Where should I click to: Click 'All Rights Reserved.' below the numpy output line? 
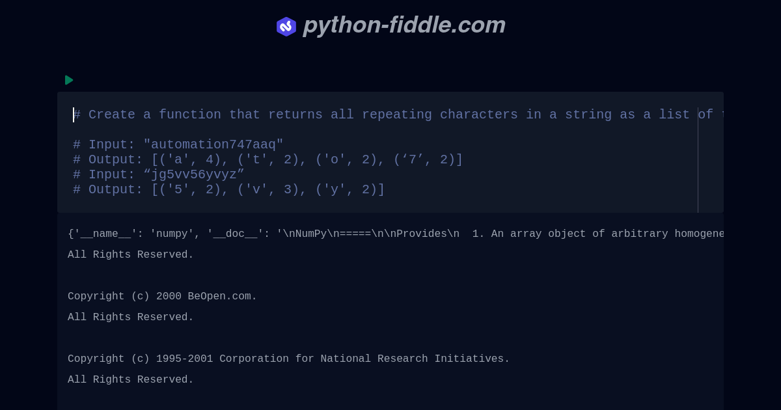coord(131,255)
